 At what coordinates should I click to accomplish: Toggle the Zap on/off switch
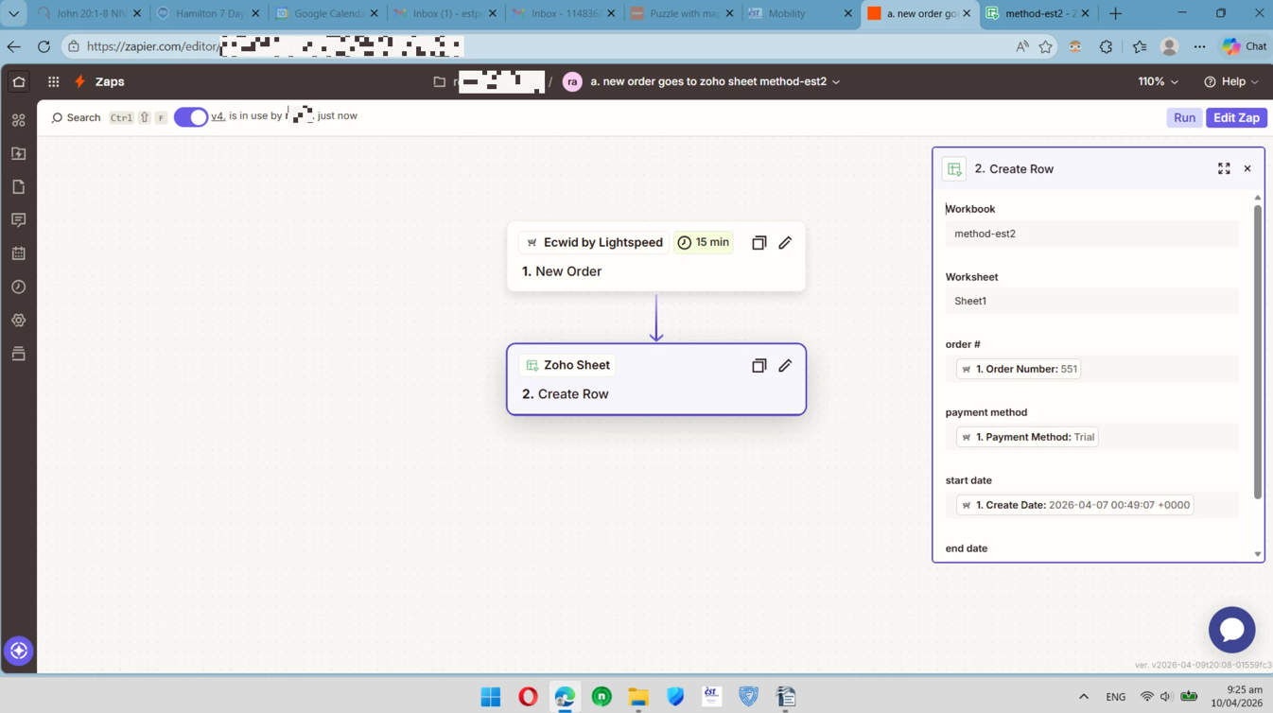point(190,117)
